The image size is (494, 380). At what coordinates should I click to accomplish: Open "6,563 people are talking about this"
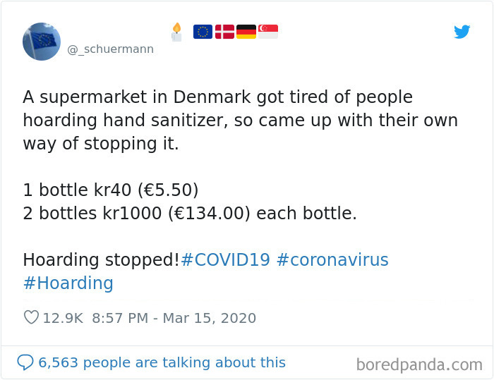(x=162, y=362)
